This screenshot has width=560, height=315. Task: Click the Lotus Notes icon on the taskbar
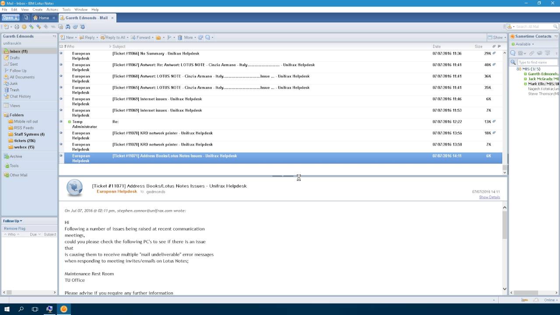coord(63,309)
